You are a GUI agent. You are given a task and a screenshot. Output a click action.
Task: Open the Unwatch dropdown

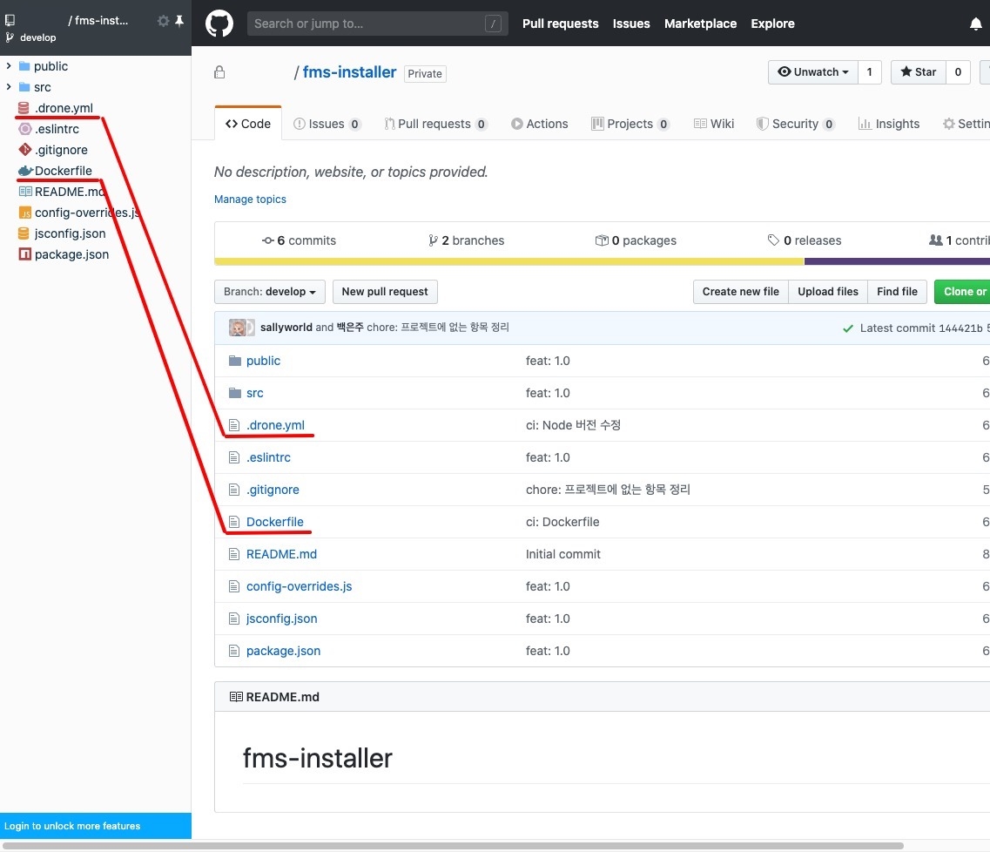point(812,72)
